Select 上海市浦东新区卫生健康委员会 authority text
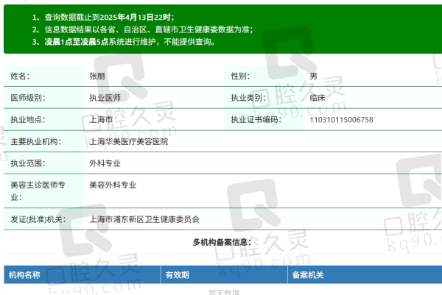The width and height of the screenshot is (442, 295). 144,219
